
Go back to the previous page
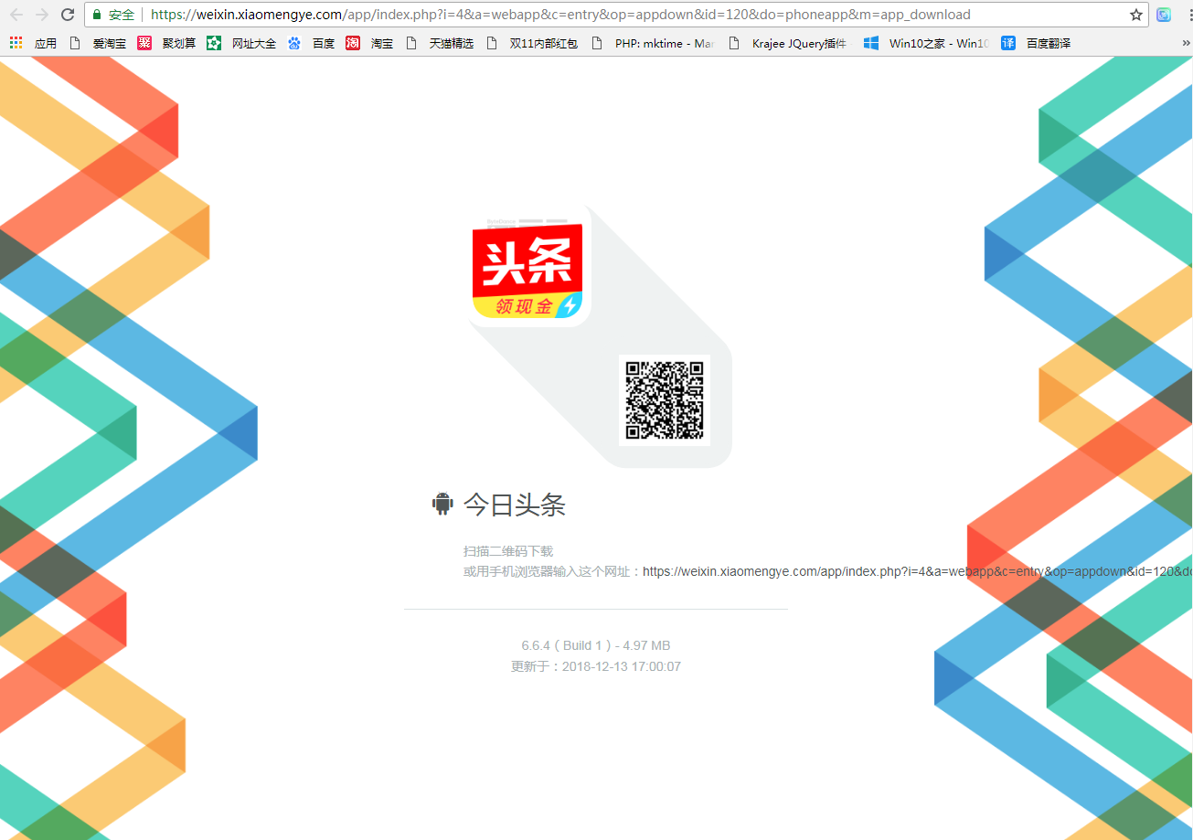[16, 15]
